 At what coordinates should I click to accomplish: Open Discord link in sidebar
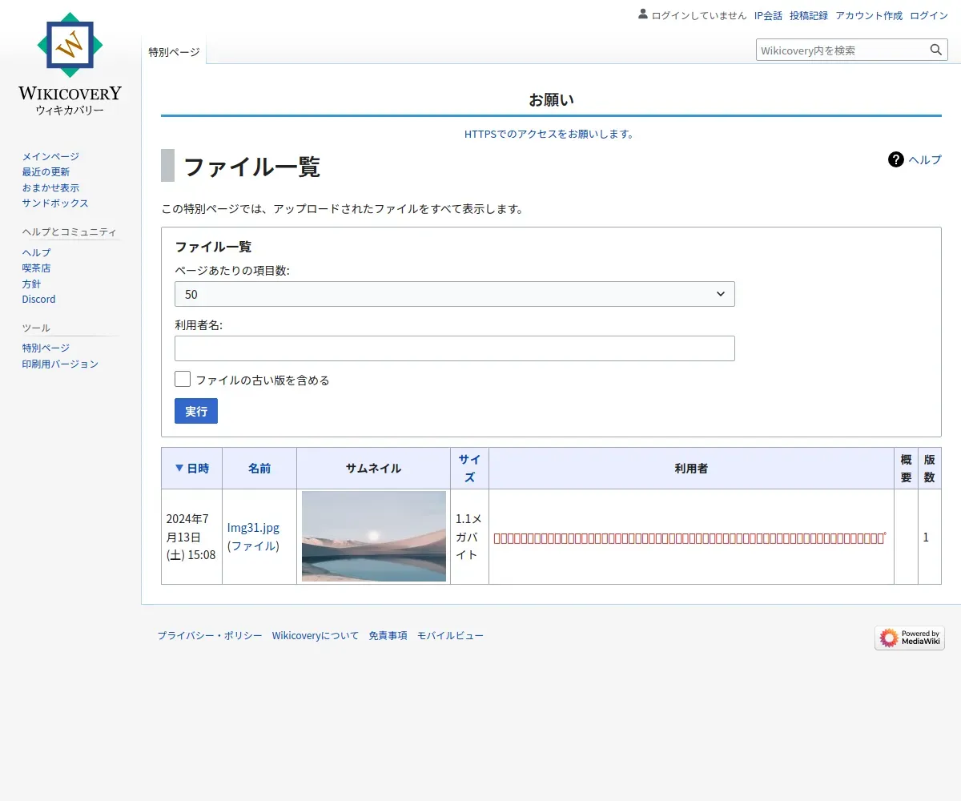coord(39,299)
